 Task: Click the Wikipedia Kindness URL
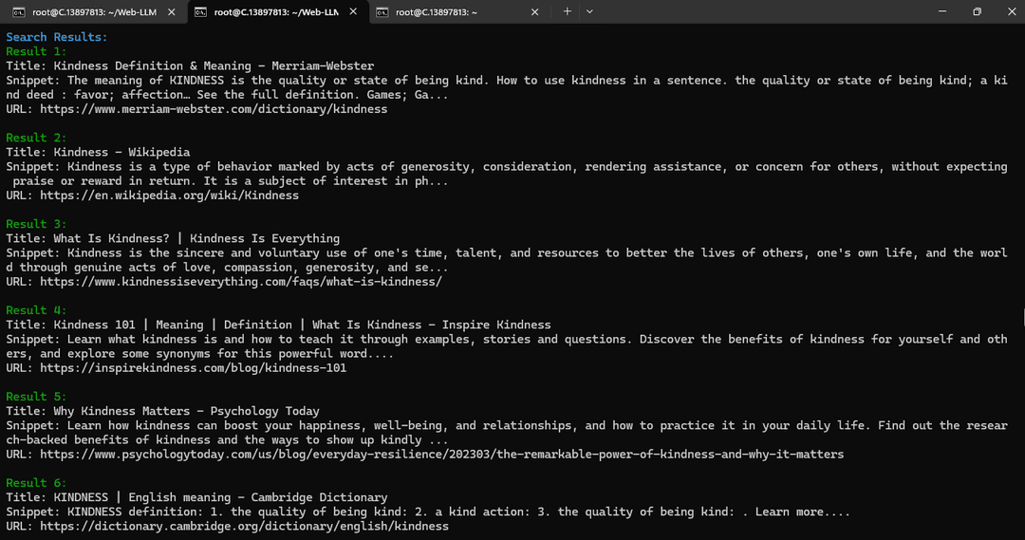[x=169, y=196]
